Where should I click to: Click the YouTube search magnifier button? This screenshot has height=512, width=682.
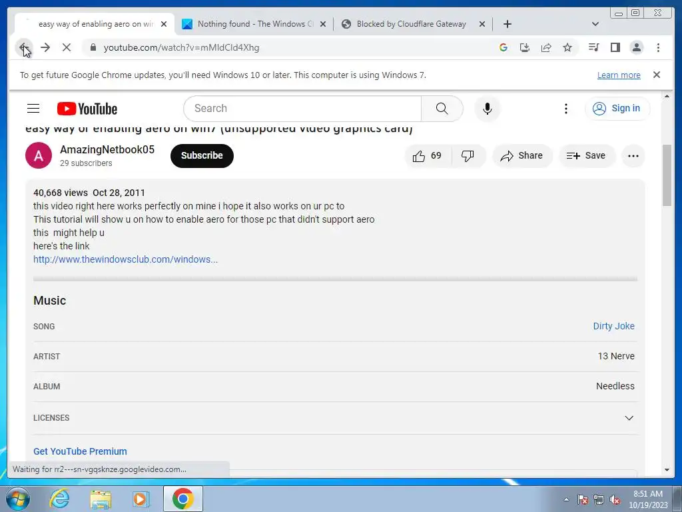[442, 109]
